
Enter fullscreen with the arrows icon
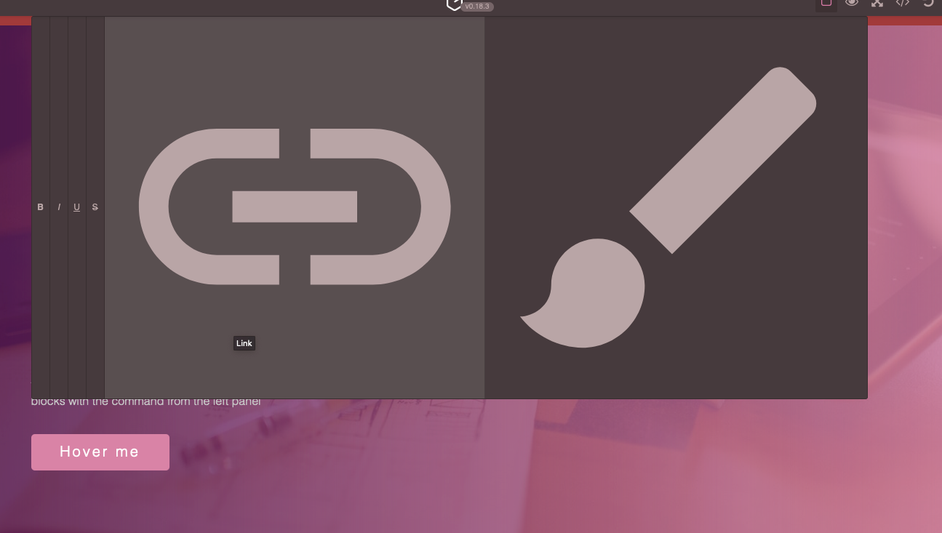[877, 4]
